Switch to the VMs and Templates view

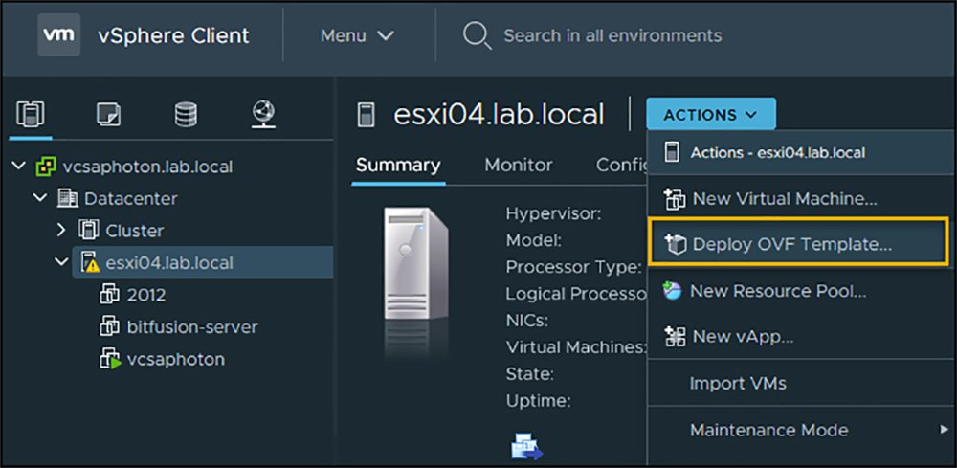(x=108, y=115)
